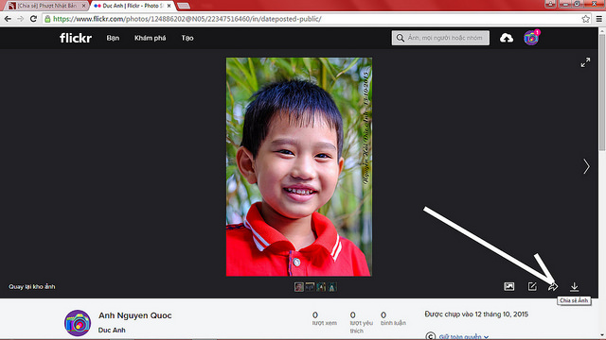Expand photo to fullscreen view
Viewport: 606px width, 340px height.
[x=585, y=62]
